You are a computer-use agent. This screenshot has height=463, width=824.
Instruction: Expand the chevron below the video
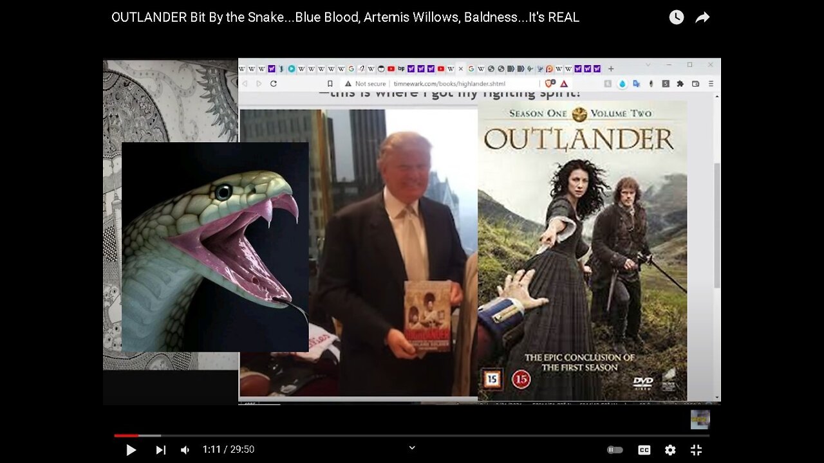tap(412, 448)
